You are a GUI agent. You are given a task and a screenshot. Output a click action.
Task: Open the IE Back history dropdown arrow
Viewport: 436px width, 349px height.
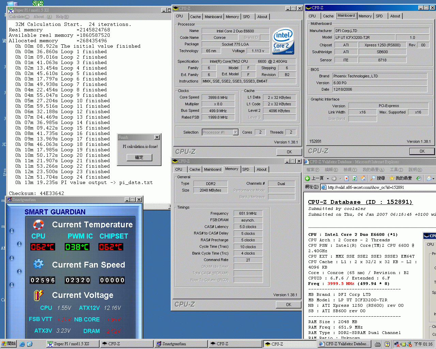pos(328,179)
